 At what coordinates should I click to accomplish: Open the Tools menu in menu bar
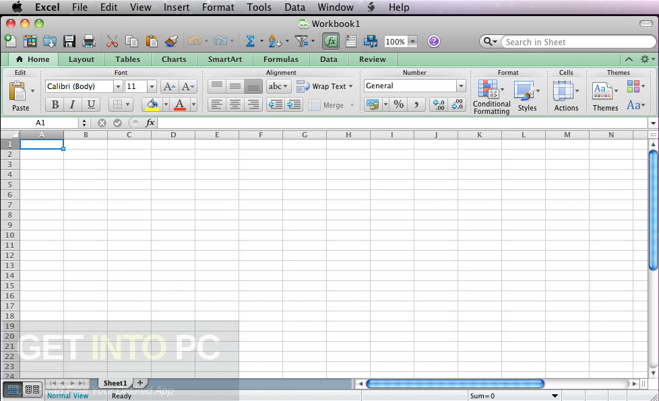pos(259,7)
